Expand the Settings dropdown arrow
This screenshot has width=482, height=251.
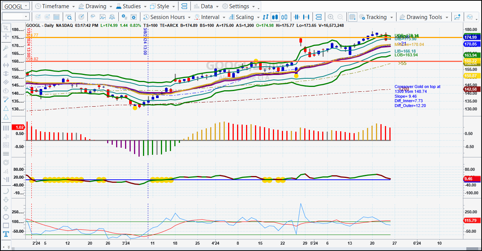[254, 7]
